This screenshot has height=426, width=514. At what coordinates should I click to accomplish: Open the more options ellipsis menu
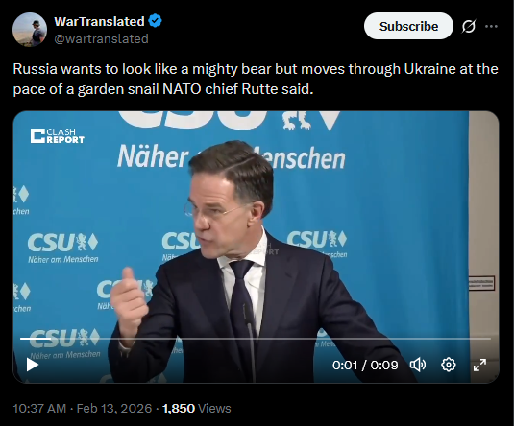point(491,26)
